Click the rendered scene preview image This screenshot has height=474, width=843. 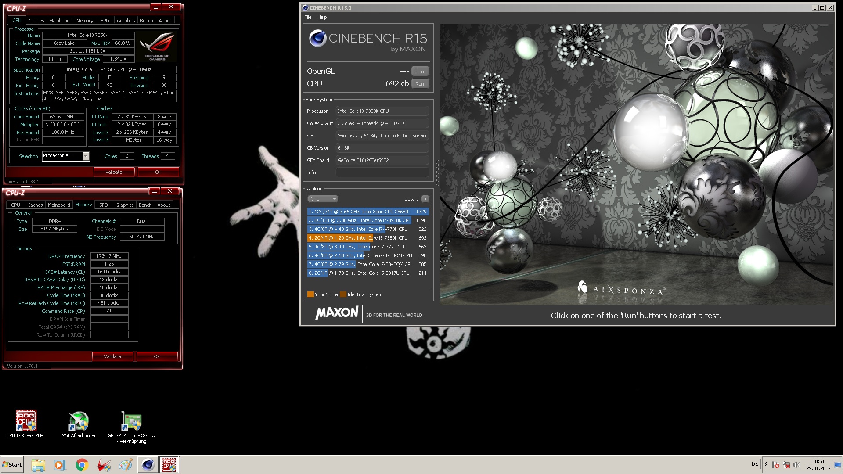point(636,164)
